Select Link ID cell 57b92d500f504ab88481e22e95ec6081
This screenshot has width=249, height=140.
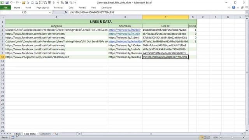coord(165,38)
